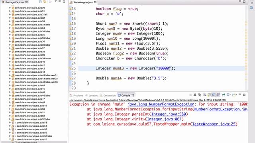Switch to the Declaration tab
The image size is (255, 143).
pyautogui.click(x=108, y=95)
